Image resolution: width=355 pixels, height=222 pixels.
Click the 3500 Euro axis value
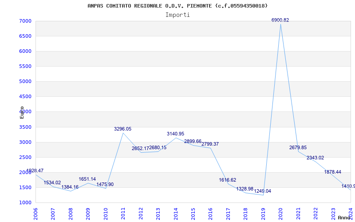(25, 127)
